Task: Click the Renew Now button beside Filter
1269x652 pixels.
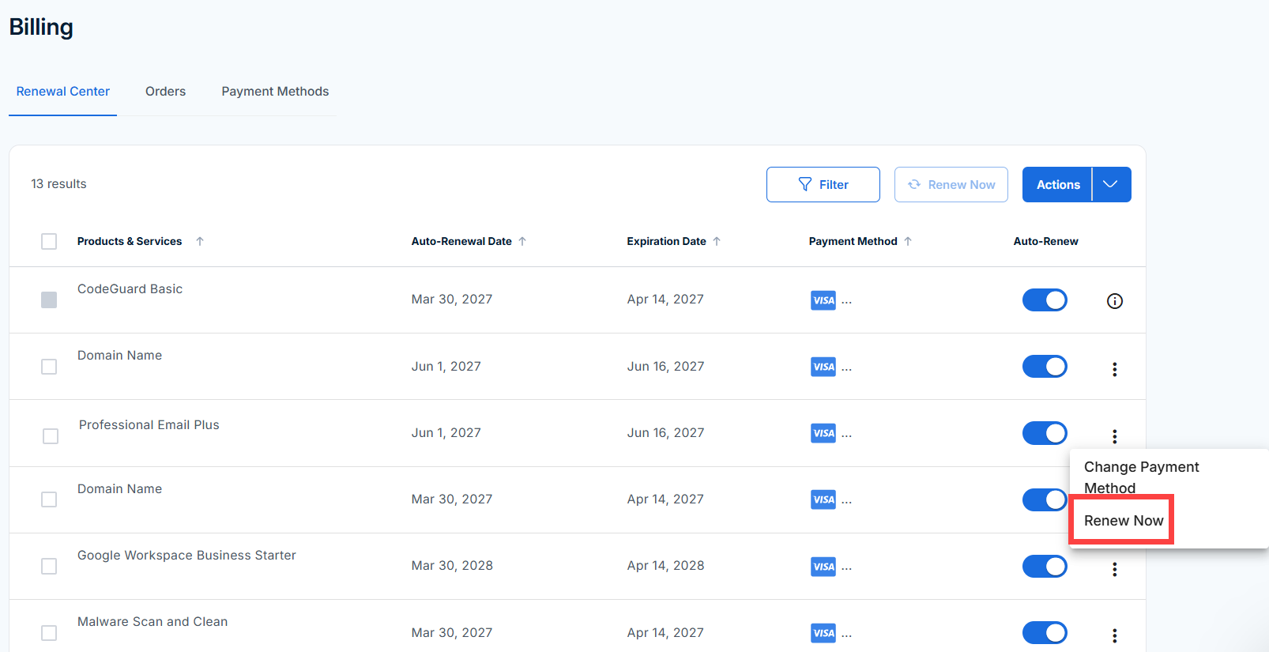Action: (951, 184)
